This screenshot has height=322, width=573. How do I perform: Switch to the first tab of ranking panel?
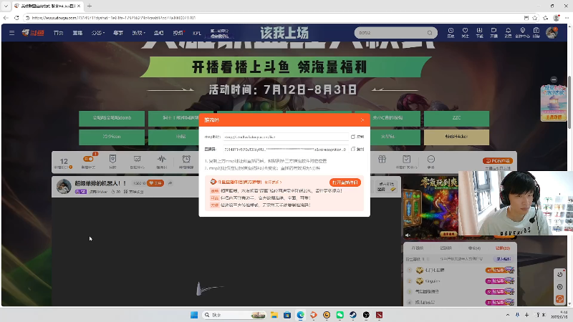pos(418,248)
